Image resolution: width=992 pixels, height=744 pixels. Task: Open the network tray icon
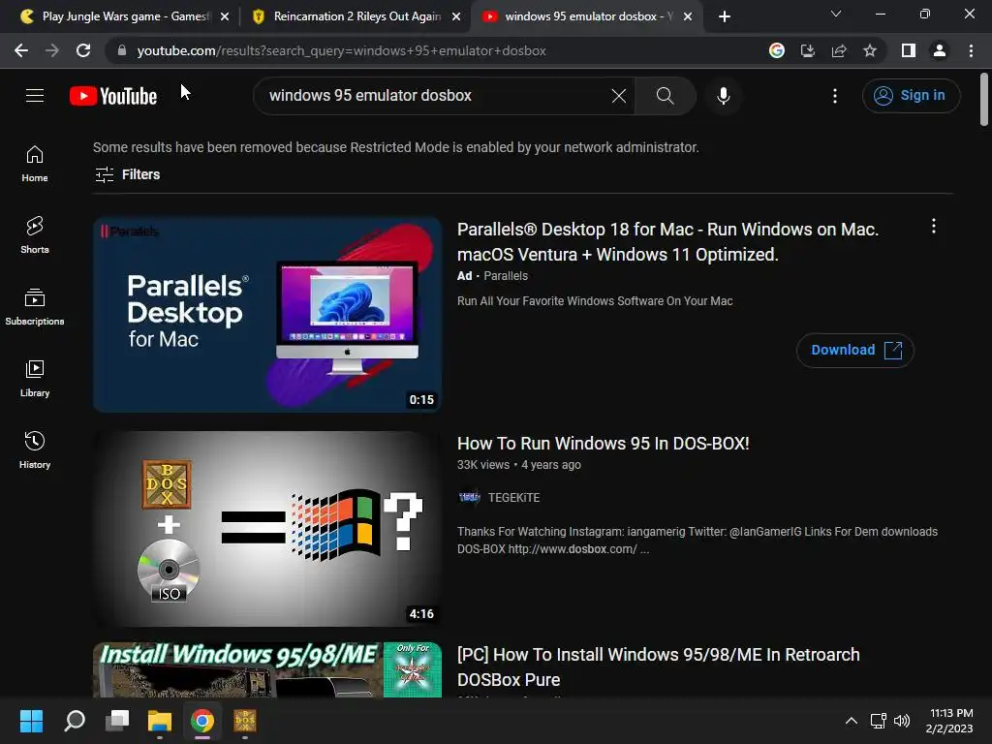coord(878,721)
